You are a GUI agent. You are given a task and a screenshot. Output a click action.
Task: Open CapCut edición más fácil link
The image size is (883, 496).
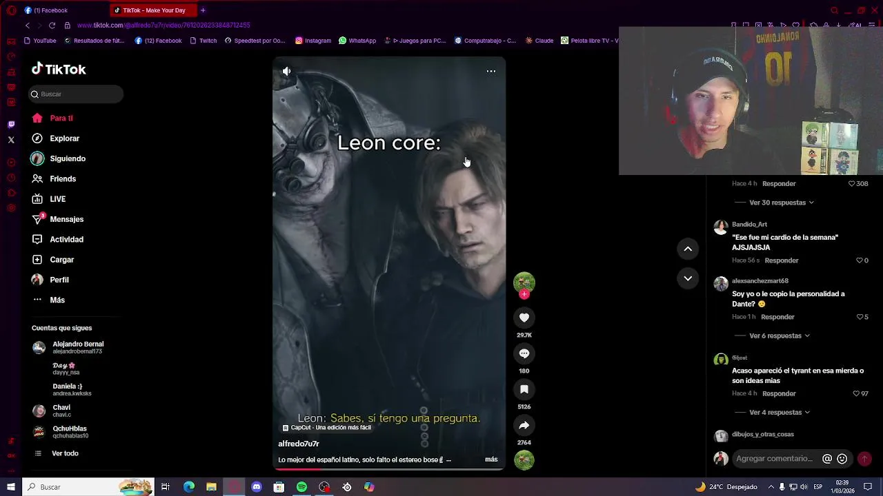pos(327,428)
